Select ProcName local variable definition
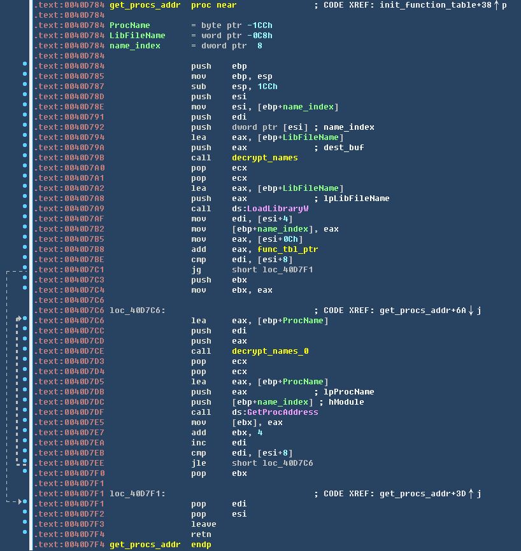This screenshot has height=551, width=521. 129,25
